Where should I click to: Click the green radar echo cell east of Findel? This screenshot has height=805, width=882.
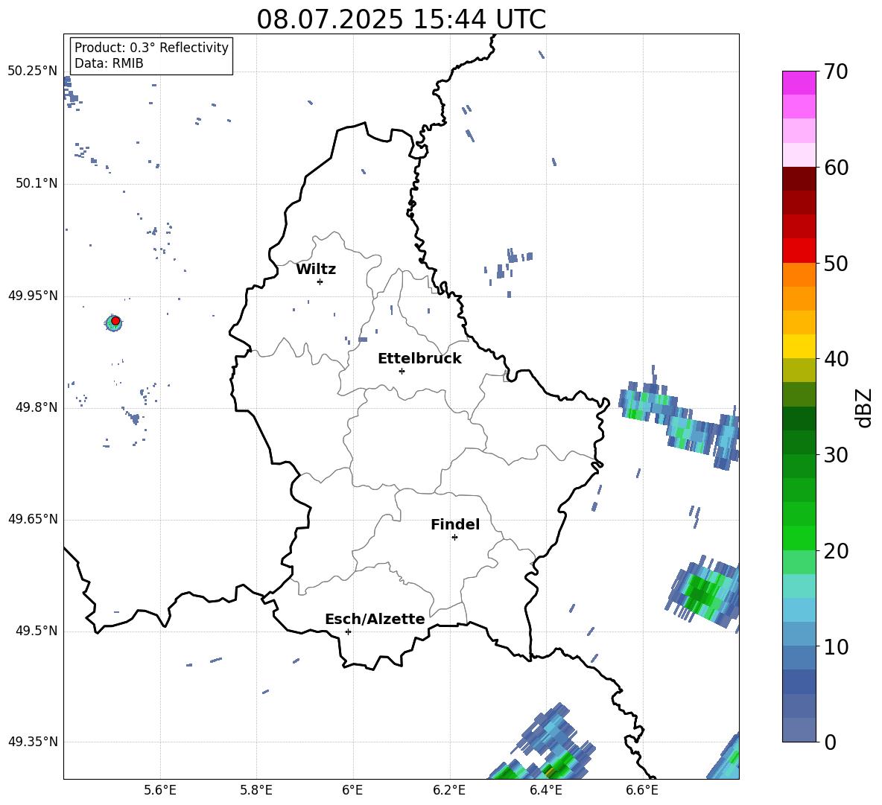tap(703, 591)
